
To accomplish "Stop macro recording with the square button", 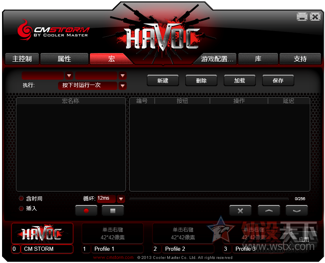I will (113, 211).
